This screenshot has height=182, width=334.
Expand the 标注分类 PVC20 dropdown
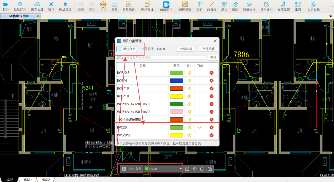[181, 169]
